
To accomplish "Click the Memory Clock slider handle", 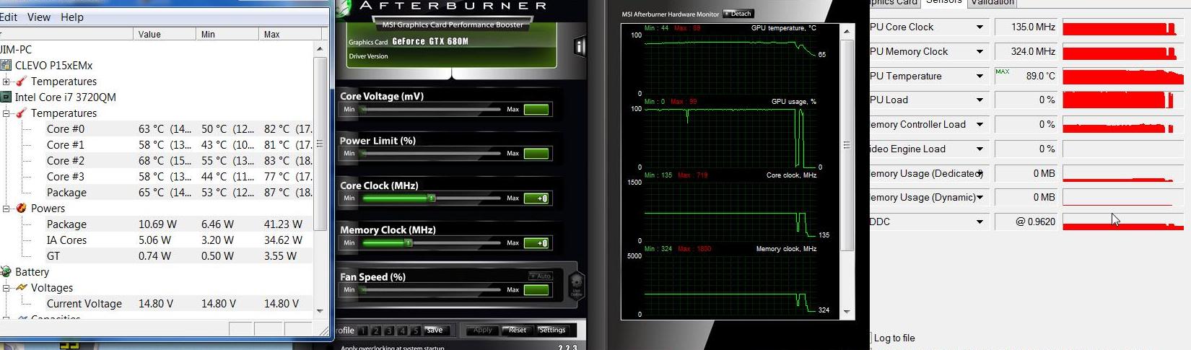I will 408,242.
